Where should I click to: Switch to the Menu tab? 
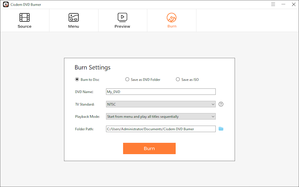pyautogui.click(x=73, y=20)
